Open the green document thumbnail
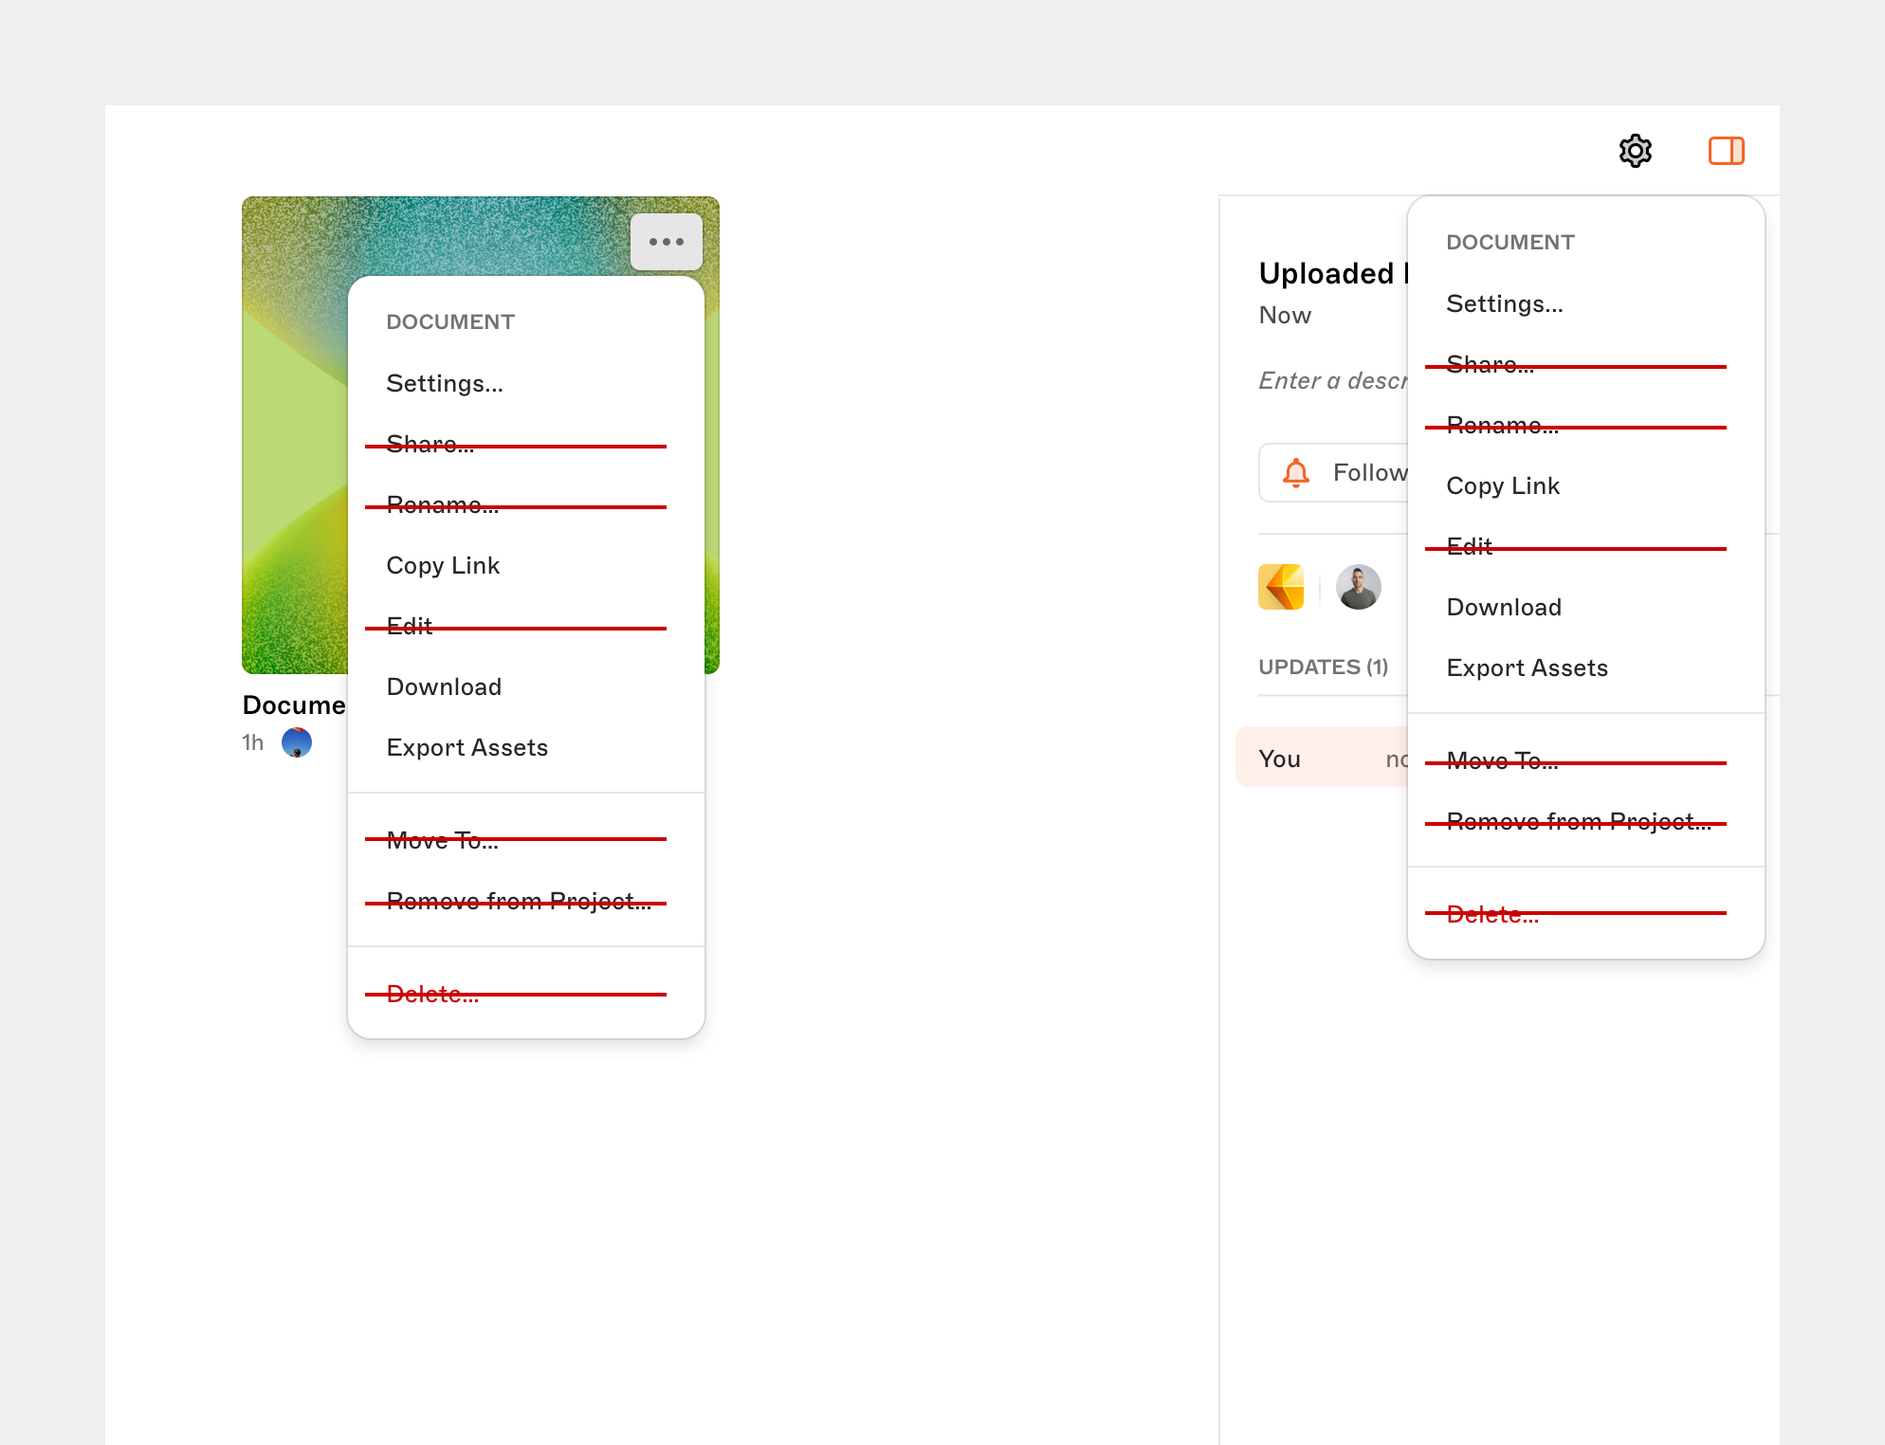Image resolution: width=1885 pixels, height=1445 pixels. coord(294,474)
